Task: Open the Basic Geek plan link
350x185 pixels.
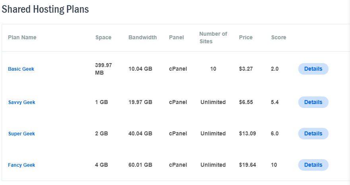Action: pyautogui.click(x=21, y=69)
